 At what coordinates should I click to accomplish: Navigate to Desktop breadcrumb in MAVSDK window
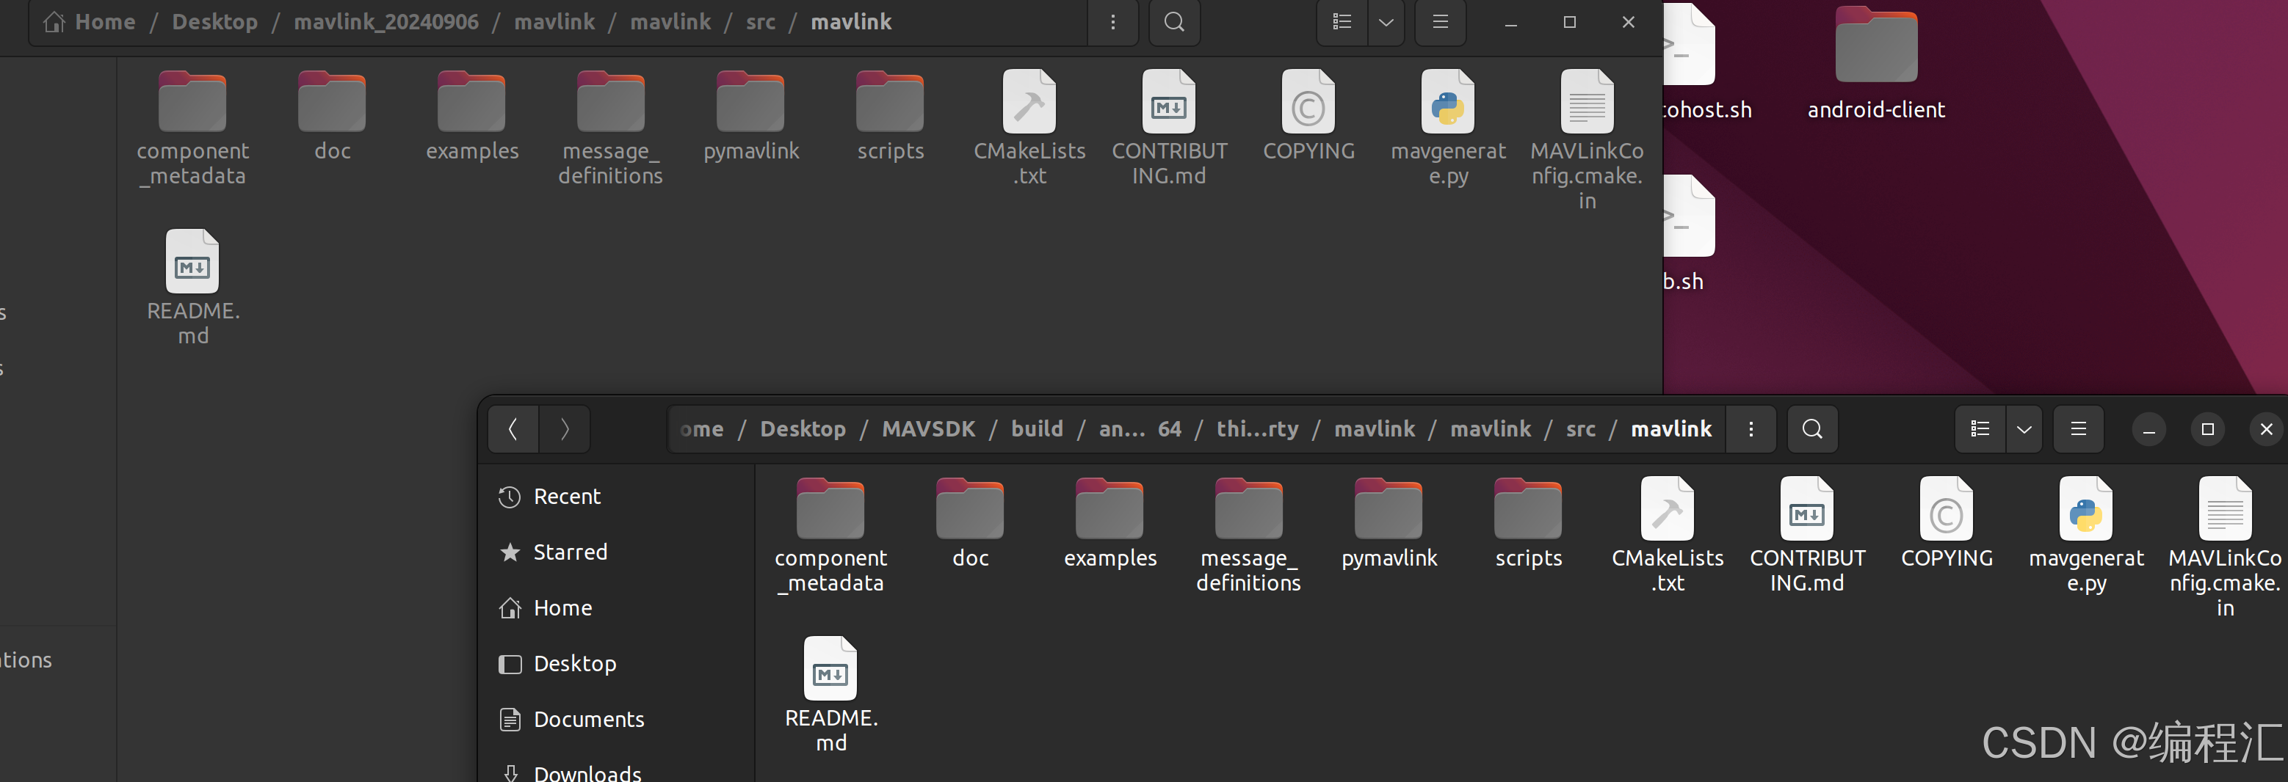(x=803, y=428)
